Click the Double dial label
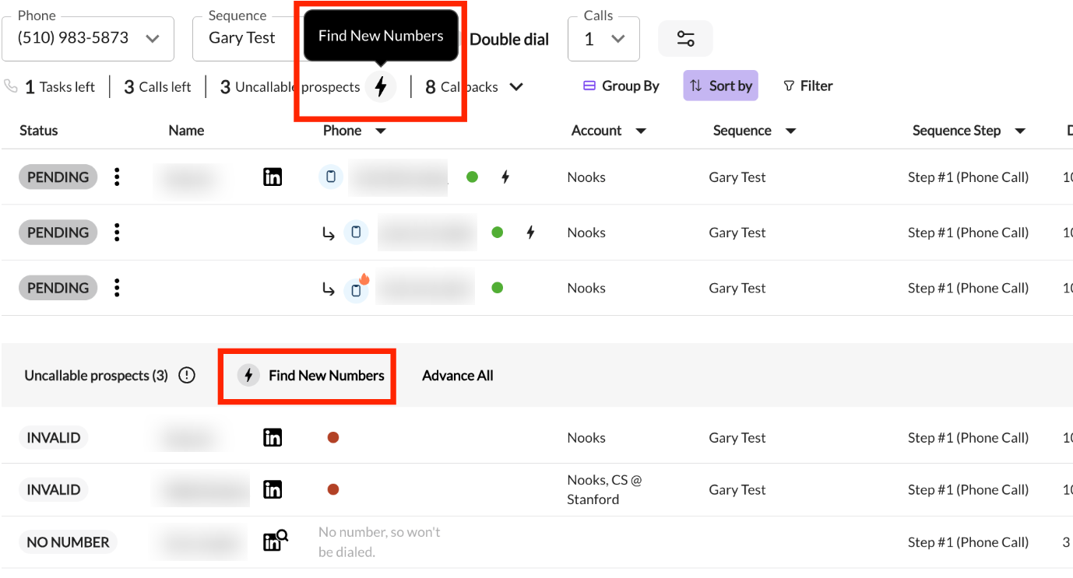Image resolution: width=1073 pixels, height=578 pixels. [509, 39]
